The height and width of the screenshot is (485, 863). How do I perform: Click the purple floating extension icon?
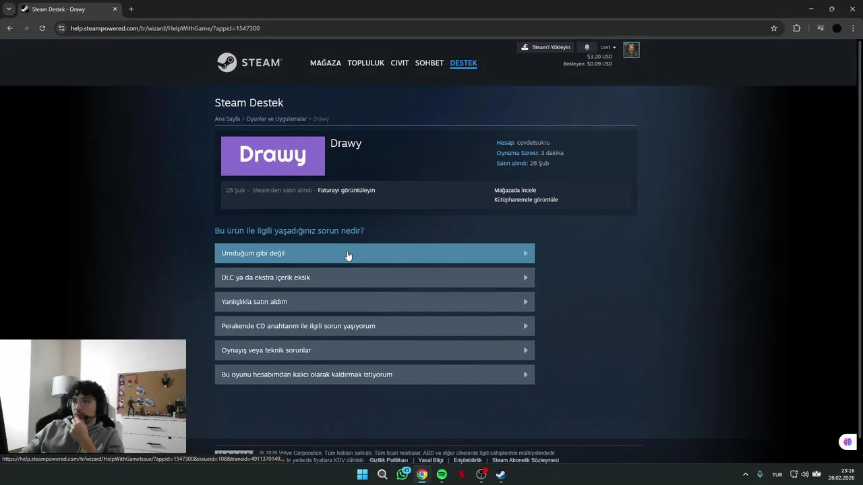pyautogui.click(x=847, y=442)
